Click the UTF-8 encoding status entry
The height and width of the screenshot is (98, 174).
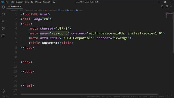(x=133, y=96)
